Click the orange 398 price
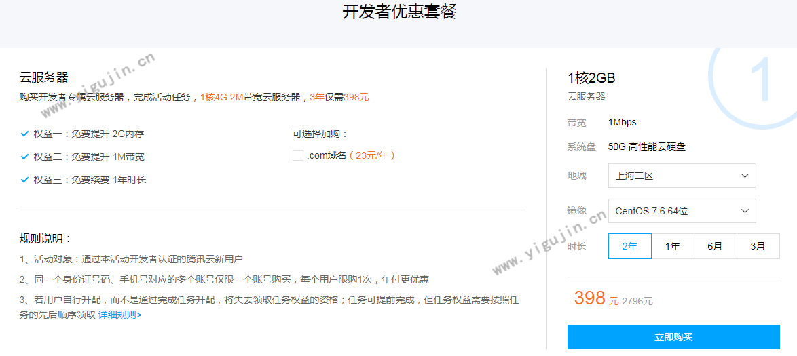 [589, 298]
